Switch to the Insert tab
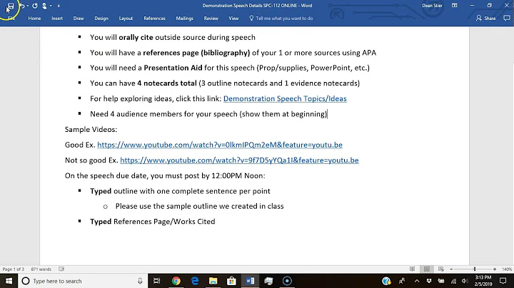The width and height of the screenshot is (514, 288). coord(57,19)
